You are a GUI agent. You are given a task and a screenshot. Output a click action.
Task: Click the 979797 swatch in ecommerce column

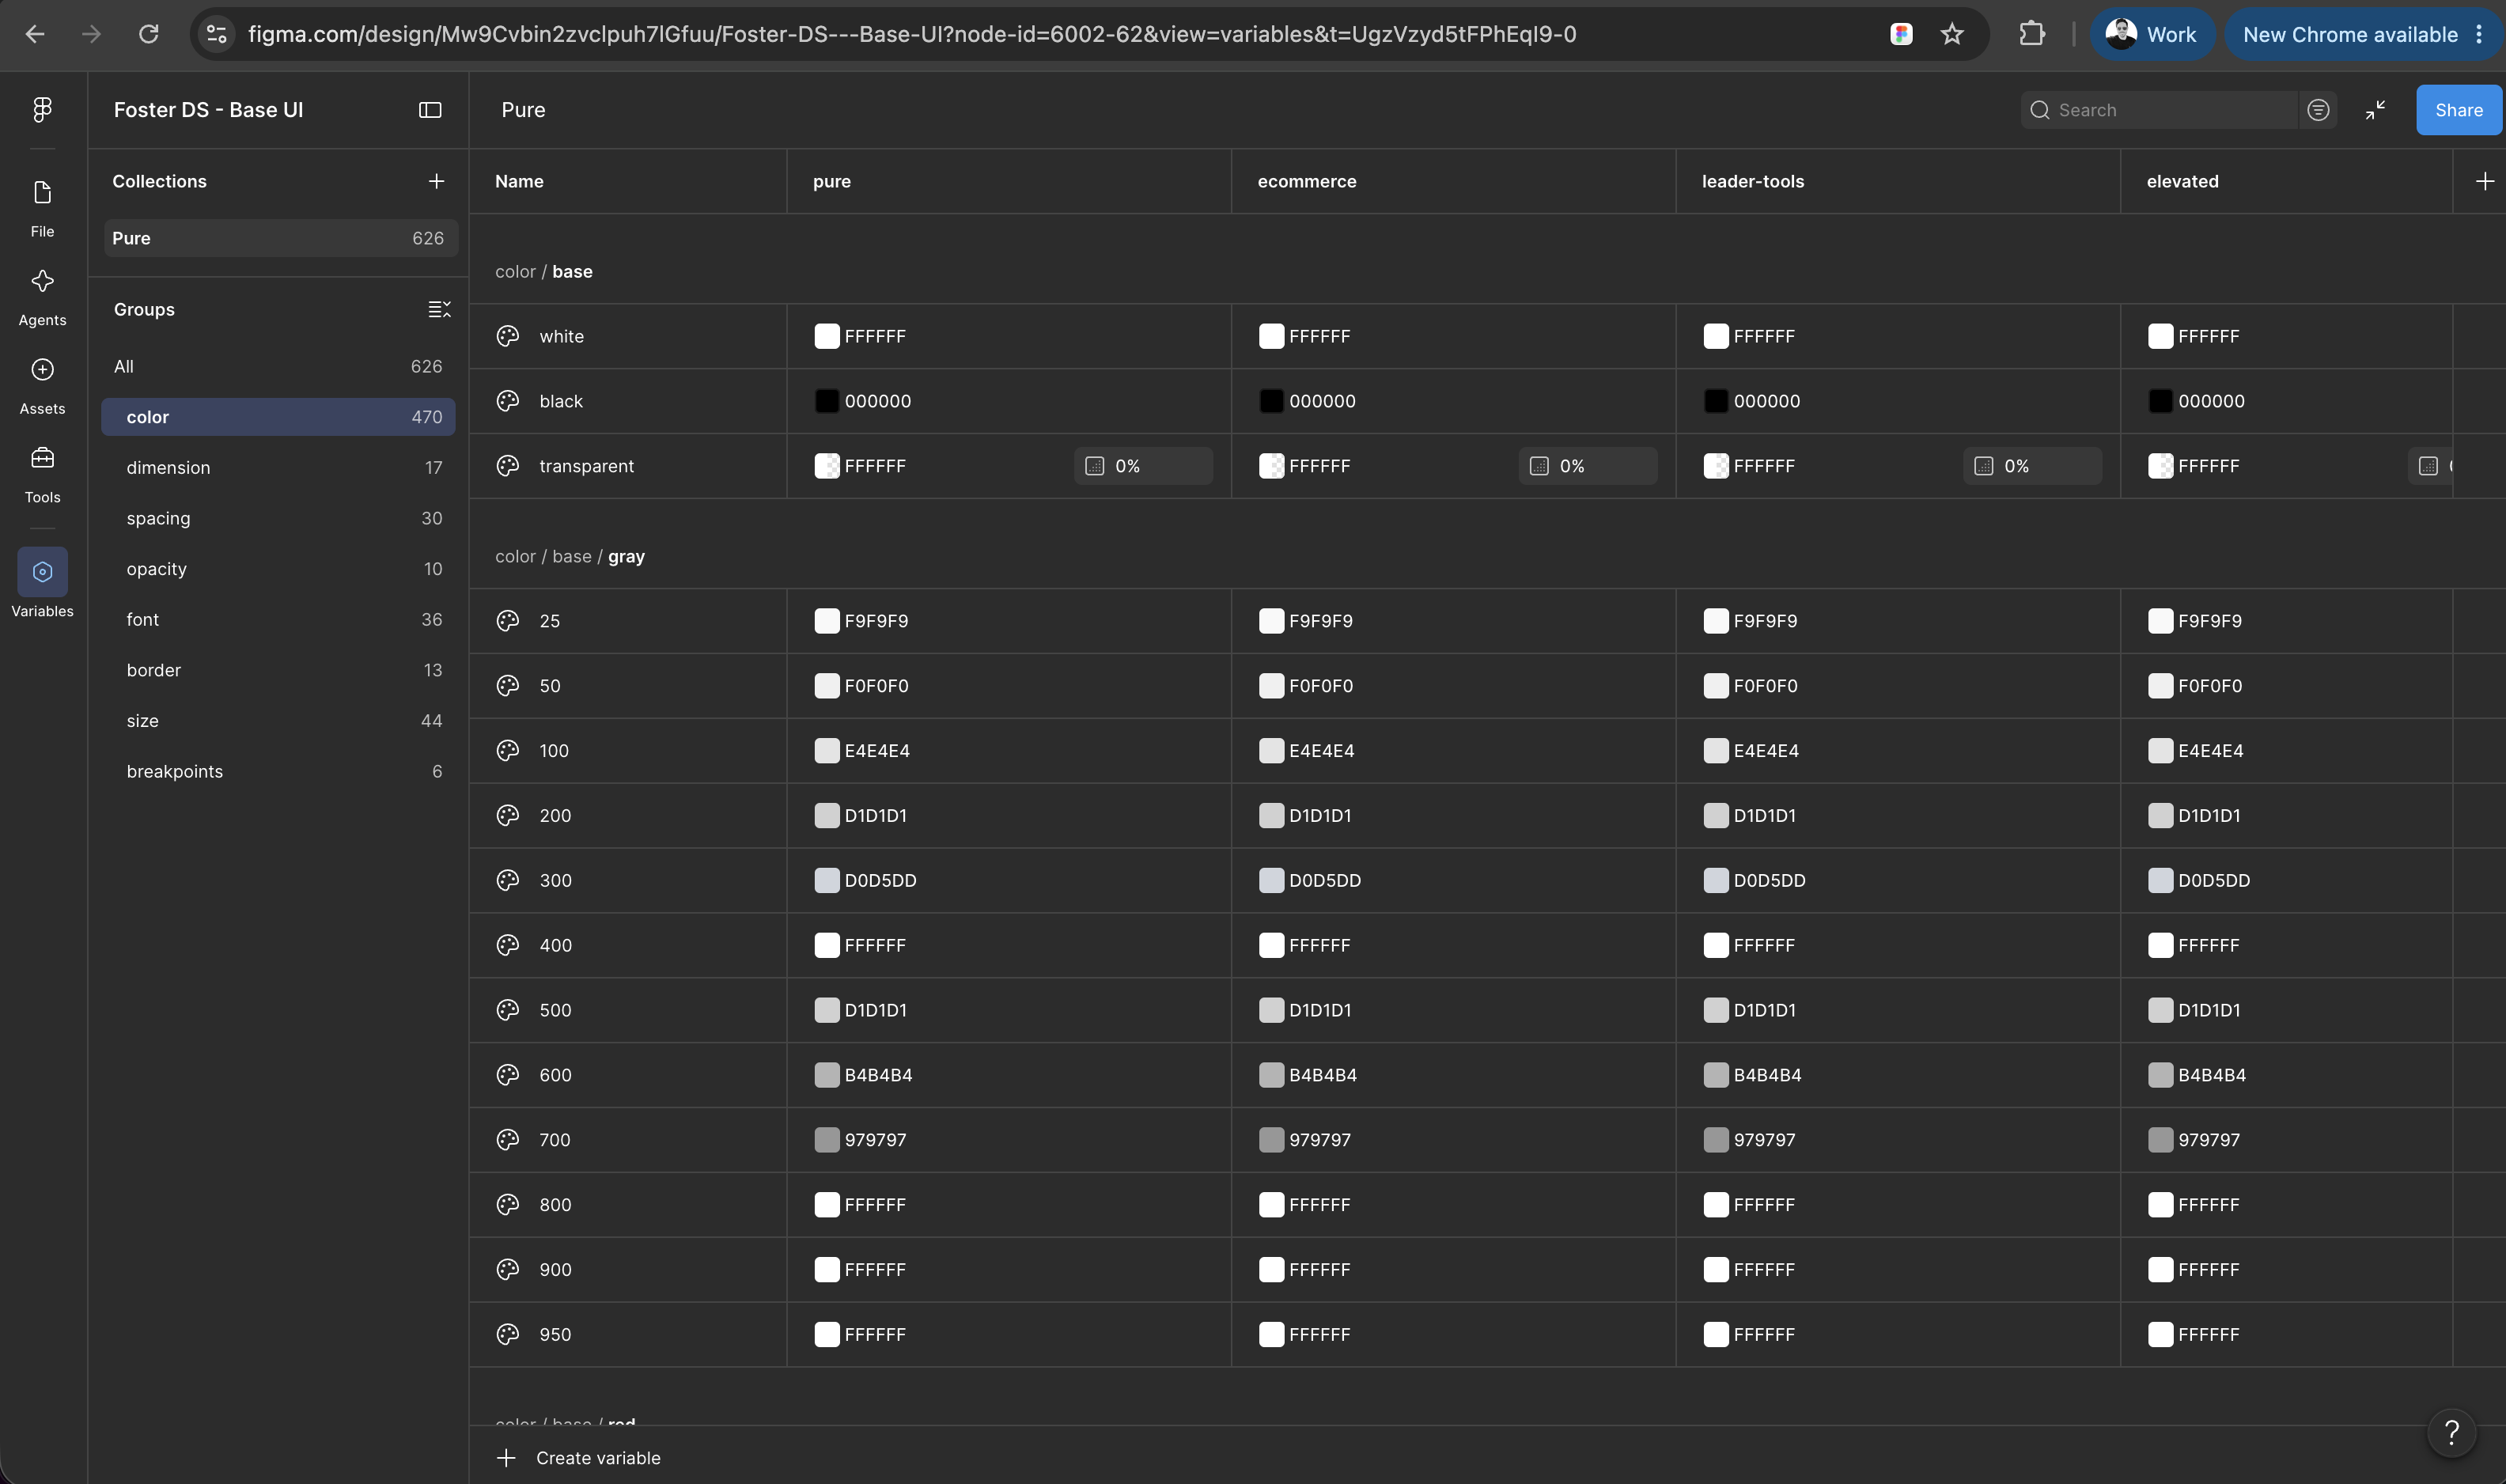(1271, 1140)
